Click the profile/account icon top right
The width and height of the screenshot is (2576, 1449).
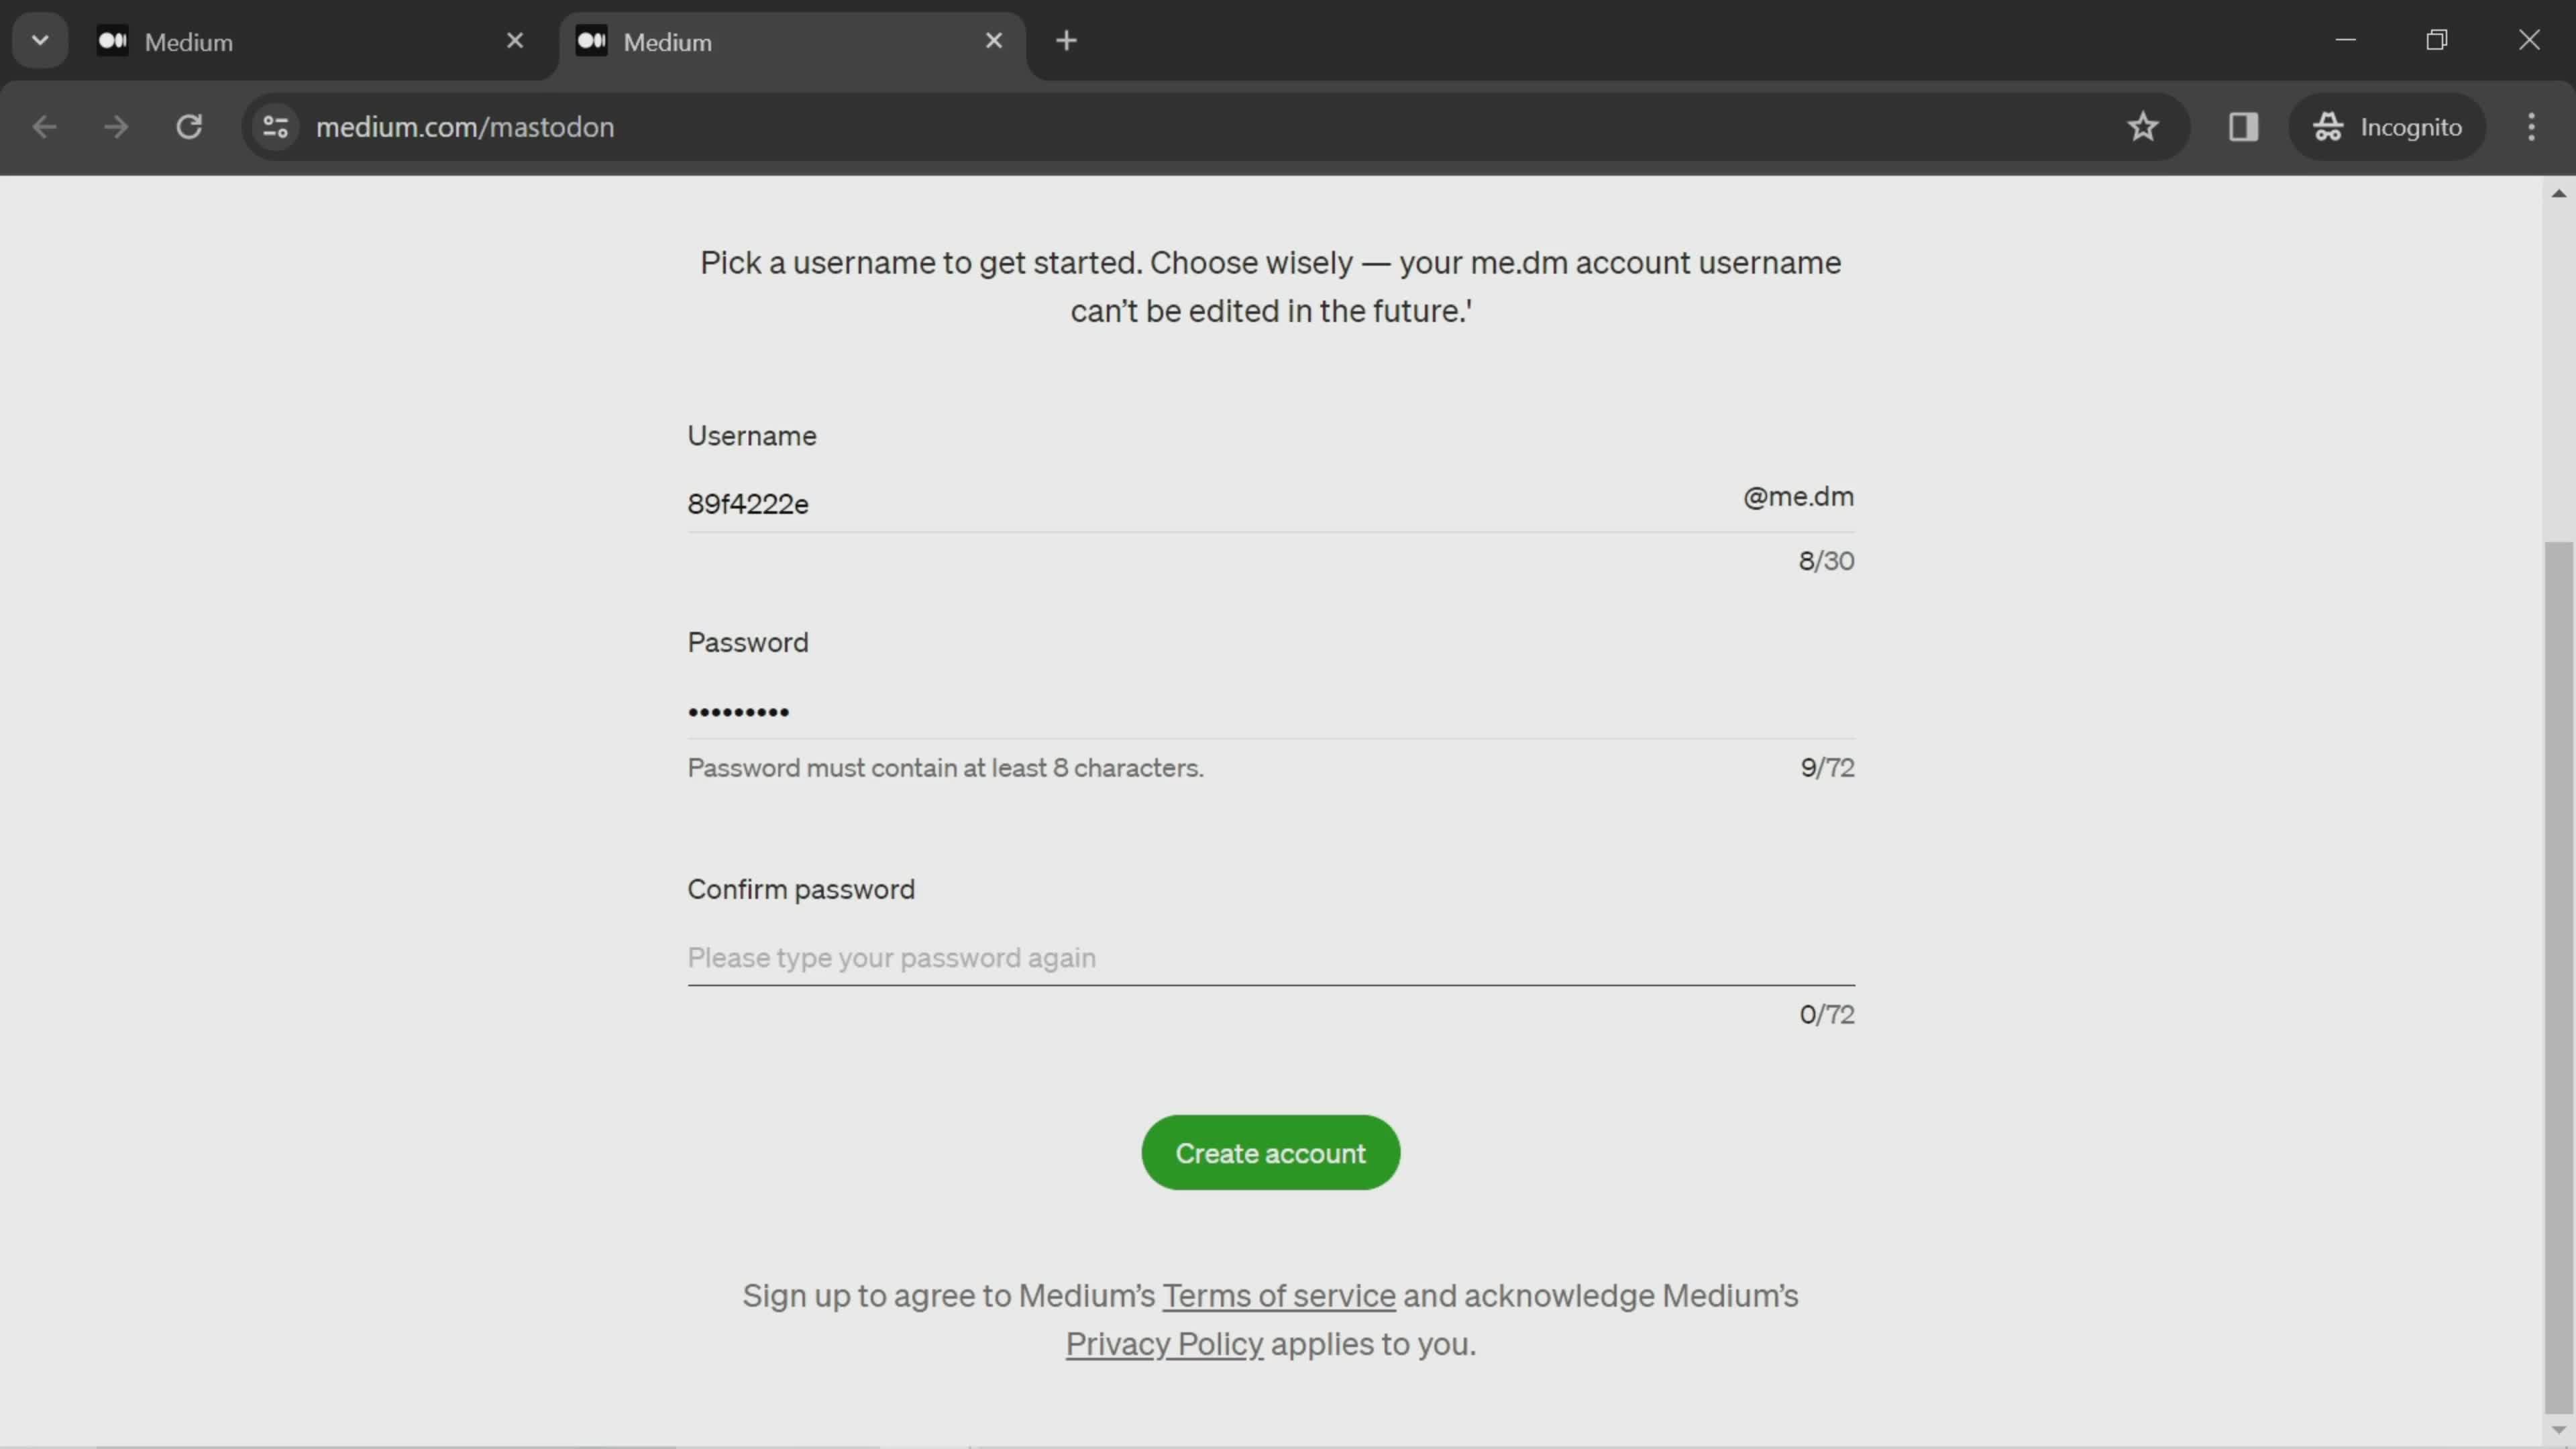(x=2388, y=125)
